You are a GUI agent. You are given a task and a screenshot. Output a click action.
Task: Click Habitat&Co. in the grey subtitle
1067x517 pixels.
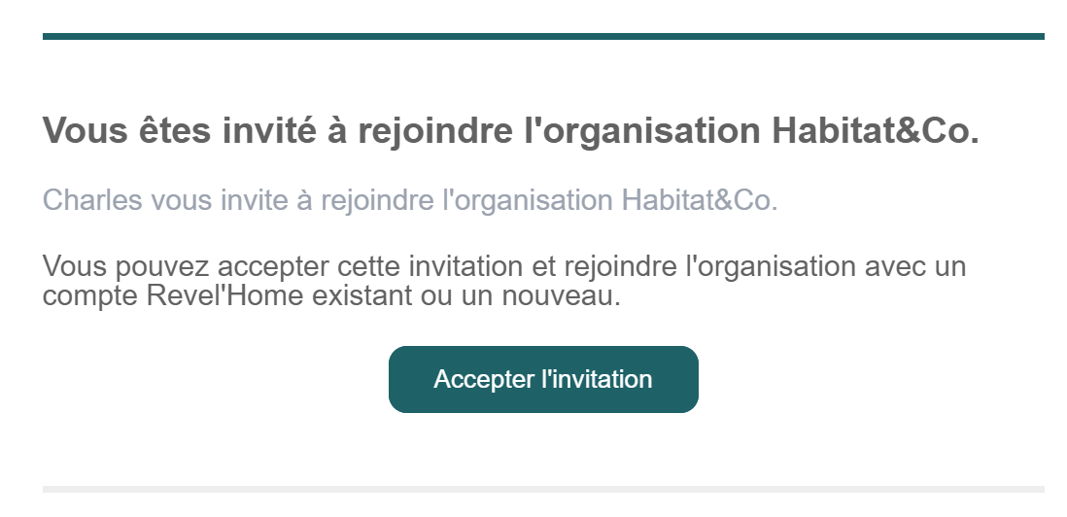coord(701,200)
